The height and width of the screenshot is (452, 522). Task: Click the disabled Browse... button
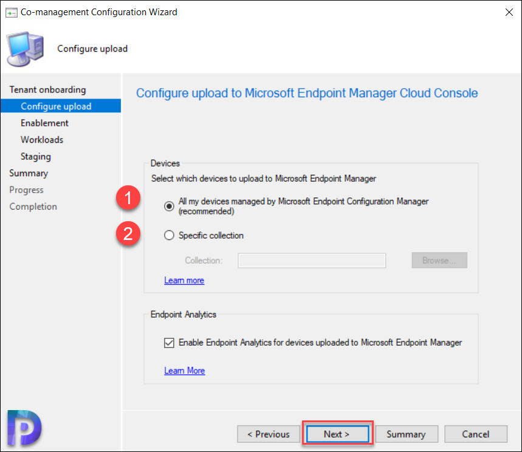(x=439, y=260)
